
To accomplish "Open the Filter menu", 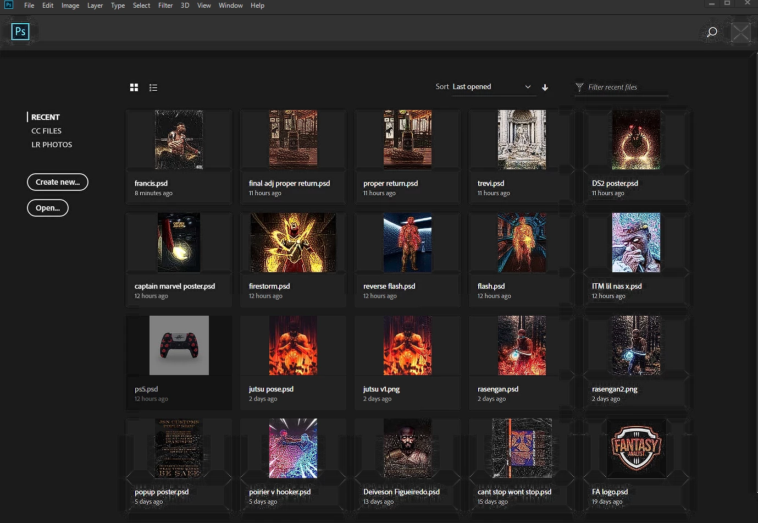I will (x=165, y=5).
